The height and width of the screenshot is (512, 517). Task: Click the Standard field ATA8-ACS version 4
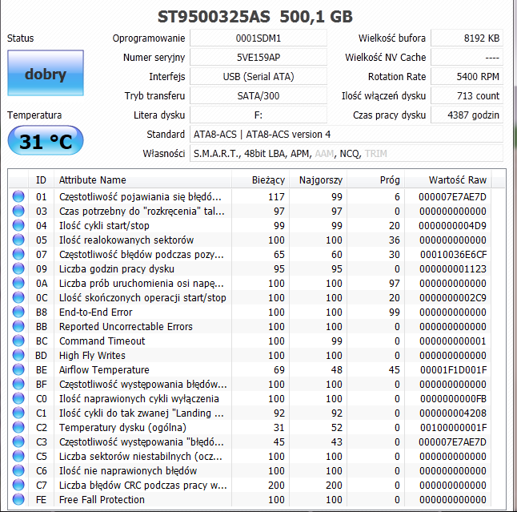coord(347,135)
